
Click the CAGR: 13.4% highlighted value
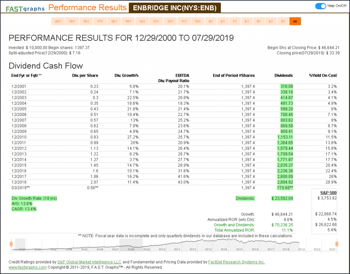[x=24, y=209]
